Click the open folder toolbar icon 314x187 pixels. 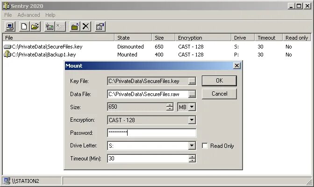pos(35,27)
